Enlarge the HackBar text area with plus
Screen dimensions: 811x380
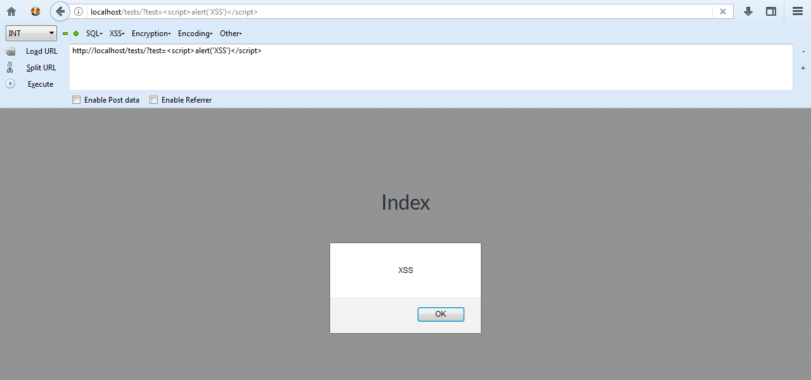point(803,68)
